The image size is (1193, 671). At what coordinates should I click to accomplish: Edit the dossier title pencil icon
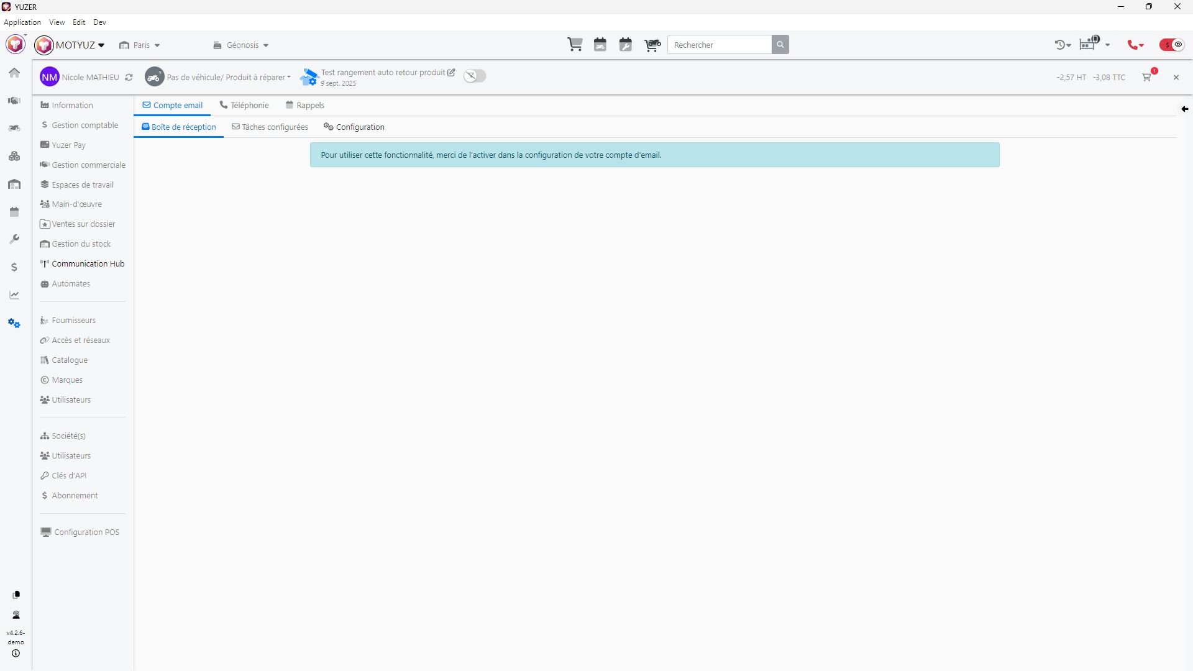(x=452, y=73)
